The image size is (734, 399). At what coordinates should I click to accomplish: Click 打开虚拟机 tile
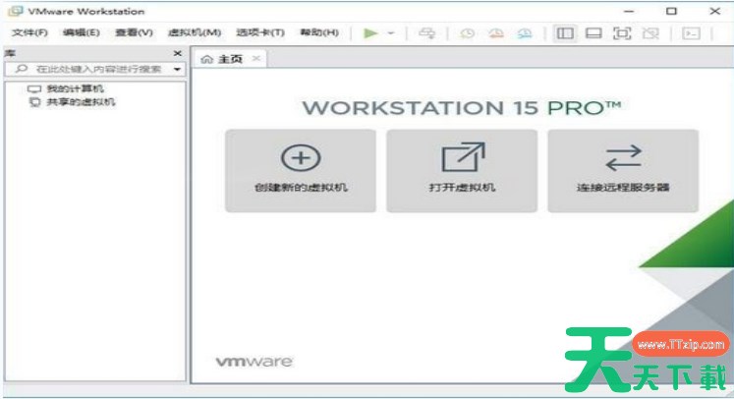(x=462, y=171)
